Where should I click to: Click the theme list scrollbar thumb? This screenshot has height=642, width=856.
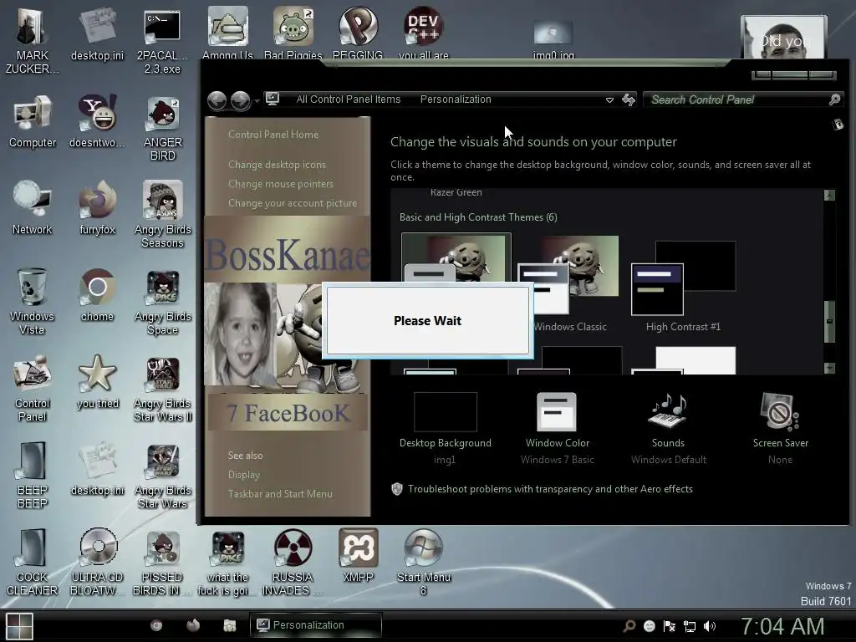click(x=829, y=322)
